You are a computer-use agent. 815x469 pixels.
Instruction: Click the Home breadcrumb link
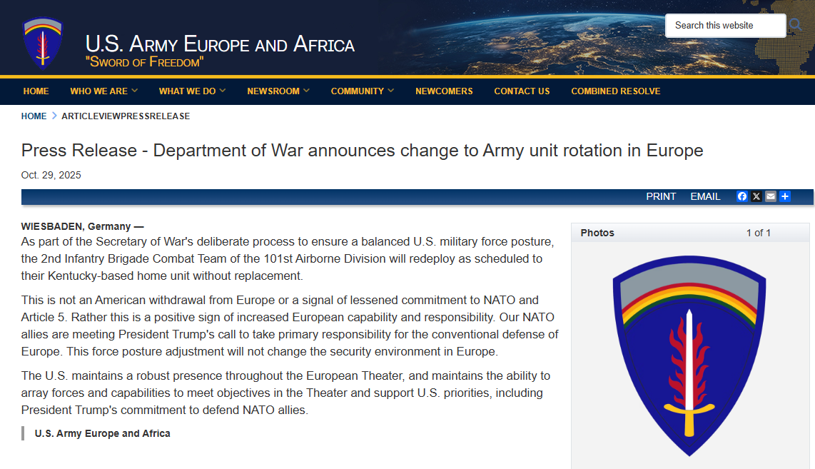tap(34, 116)
